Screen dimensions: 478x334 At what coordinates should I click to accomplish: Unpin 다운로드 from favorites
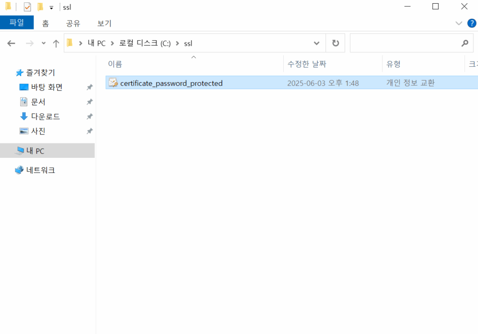89,116
